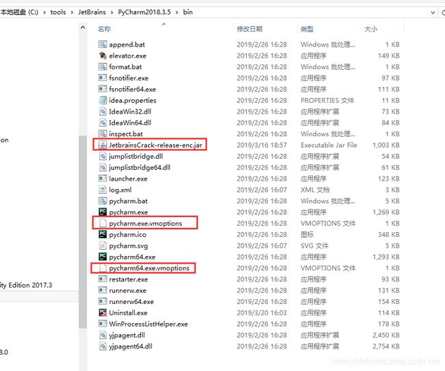The image size is (445, 371).
Task: Select navigation item ending Edition 2017.3
Action: [x=26, y=285]
